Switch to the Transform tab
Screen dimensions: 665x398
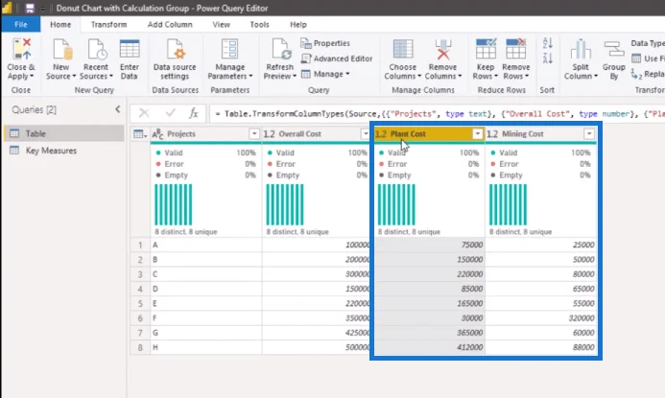tap(109, 25)
